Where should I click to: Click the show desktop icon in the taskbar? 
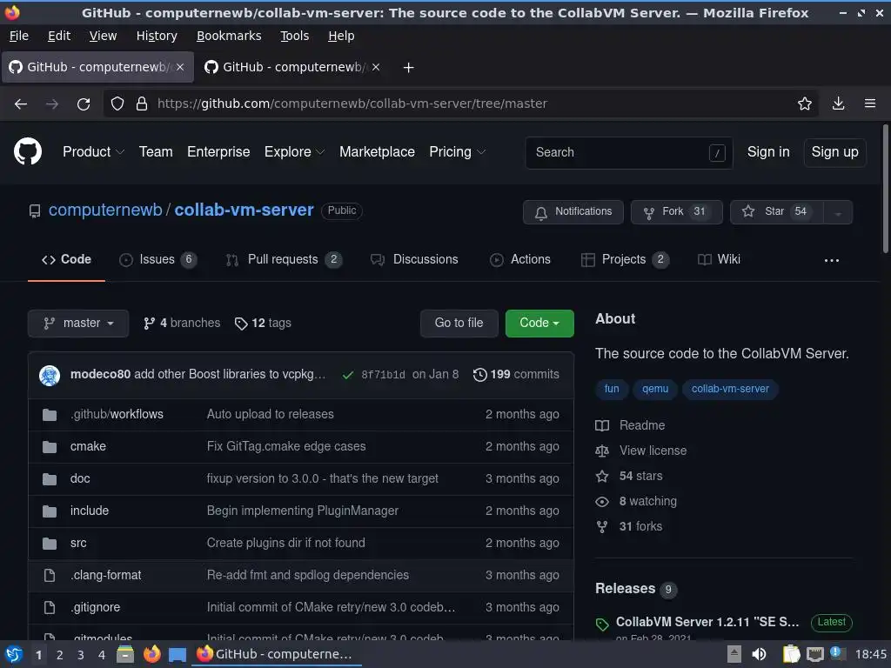[178, 655]
